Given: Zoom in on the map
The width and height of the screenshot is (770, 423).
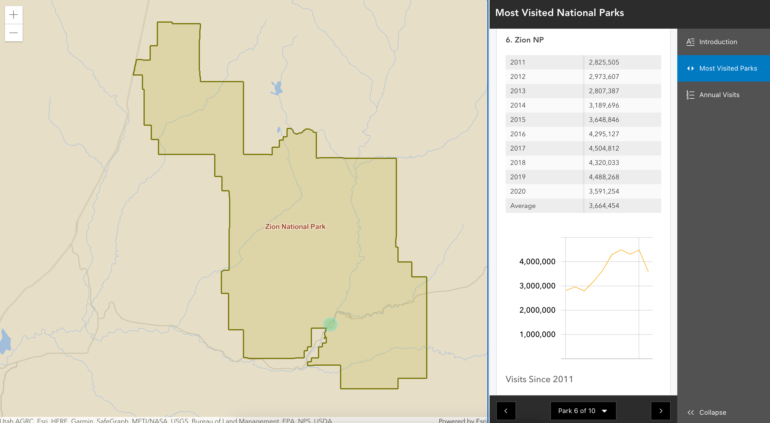Looking at the screenshot, I should (14, 15).
